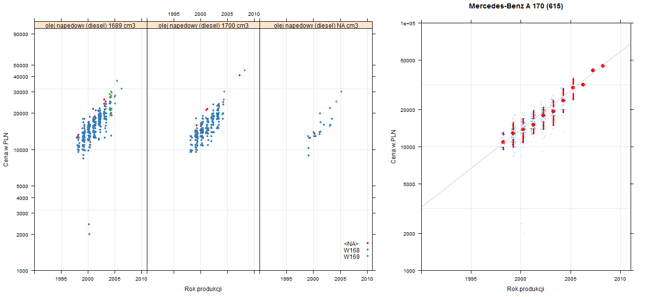This screenshot has width=645, height=297.
Task: Select the "1995" tick label above the 1700 cm3 panel
Action: tap(174, 14)
